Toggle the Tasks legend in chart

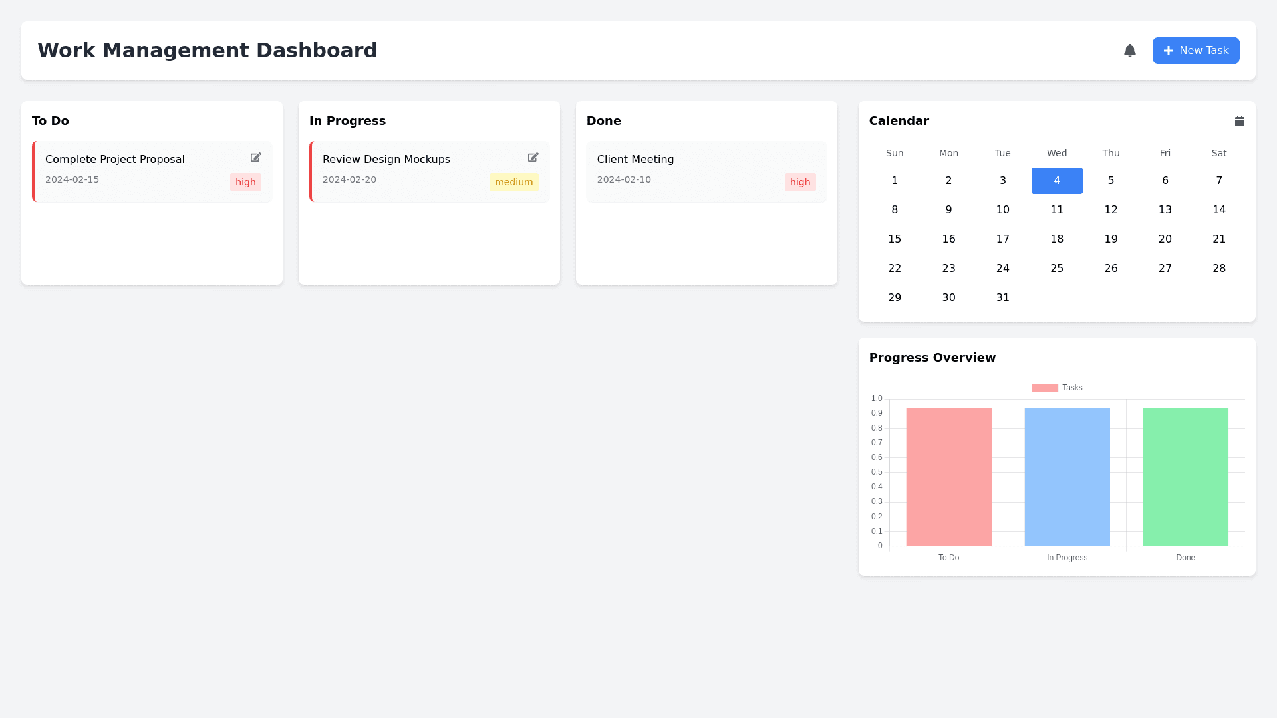pos(1057,388)
